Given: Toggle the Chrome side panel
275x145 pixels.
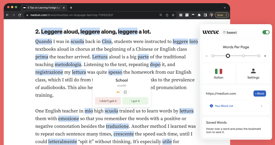Looking at the screenshot, I should (x=205, y=15).
